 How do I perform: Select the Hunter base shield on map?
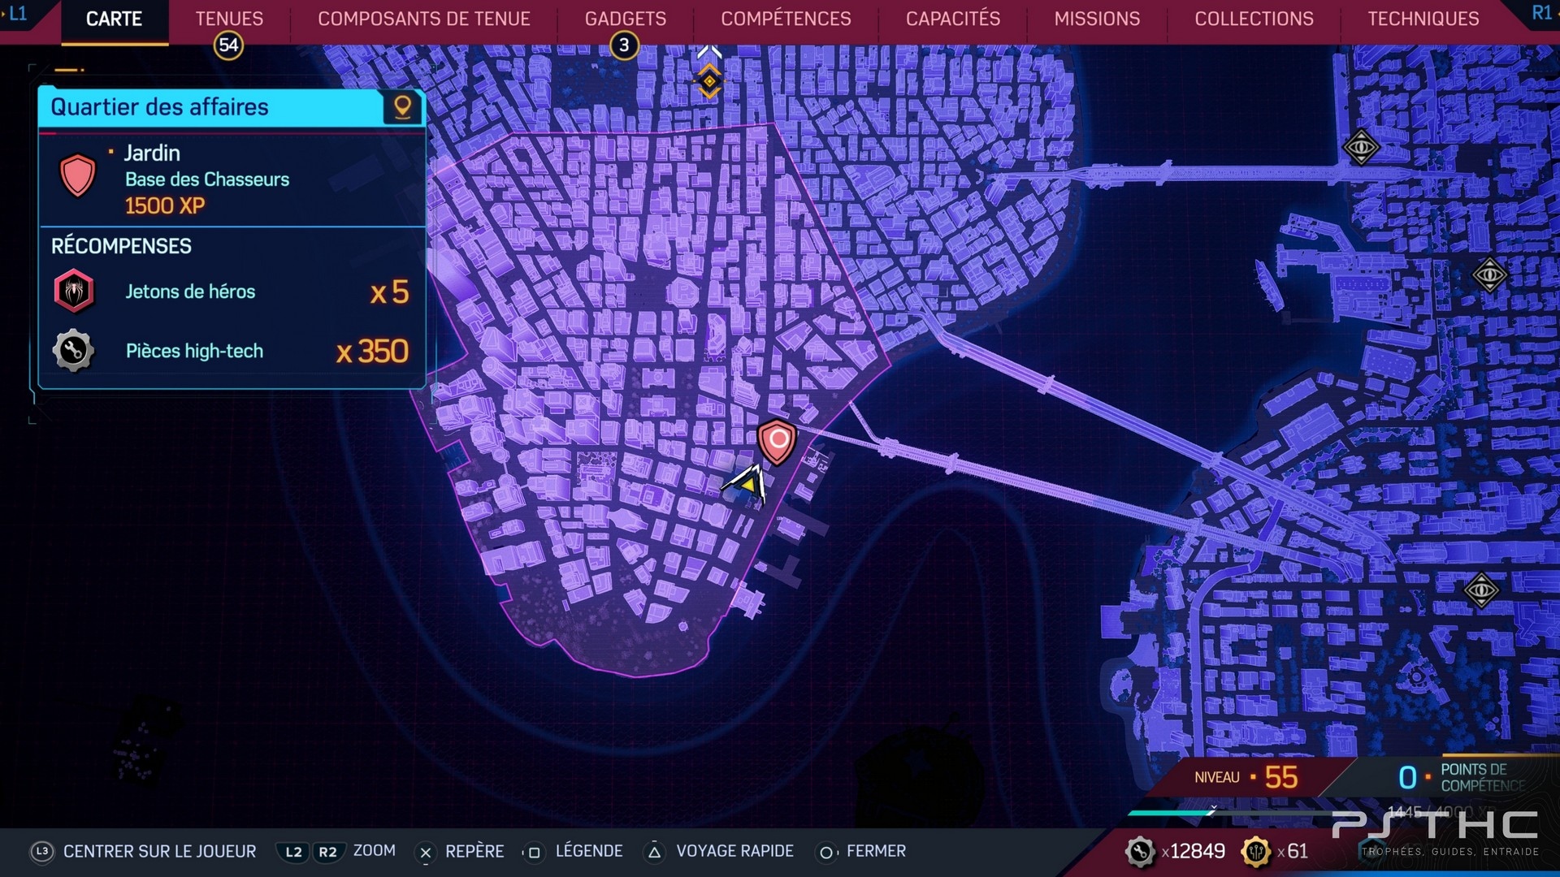click(x=778, y=441)
